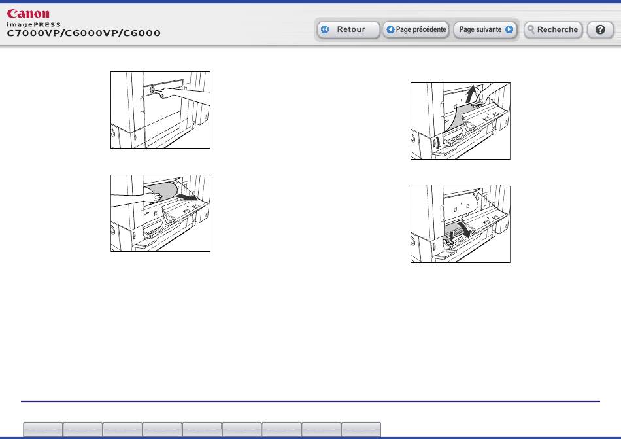Viewport: 621px width, 439px height.
Task: Select the illustration of hand pulling paper sideways
Action: 160,213
